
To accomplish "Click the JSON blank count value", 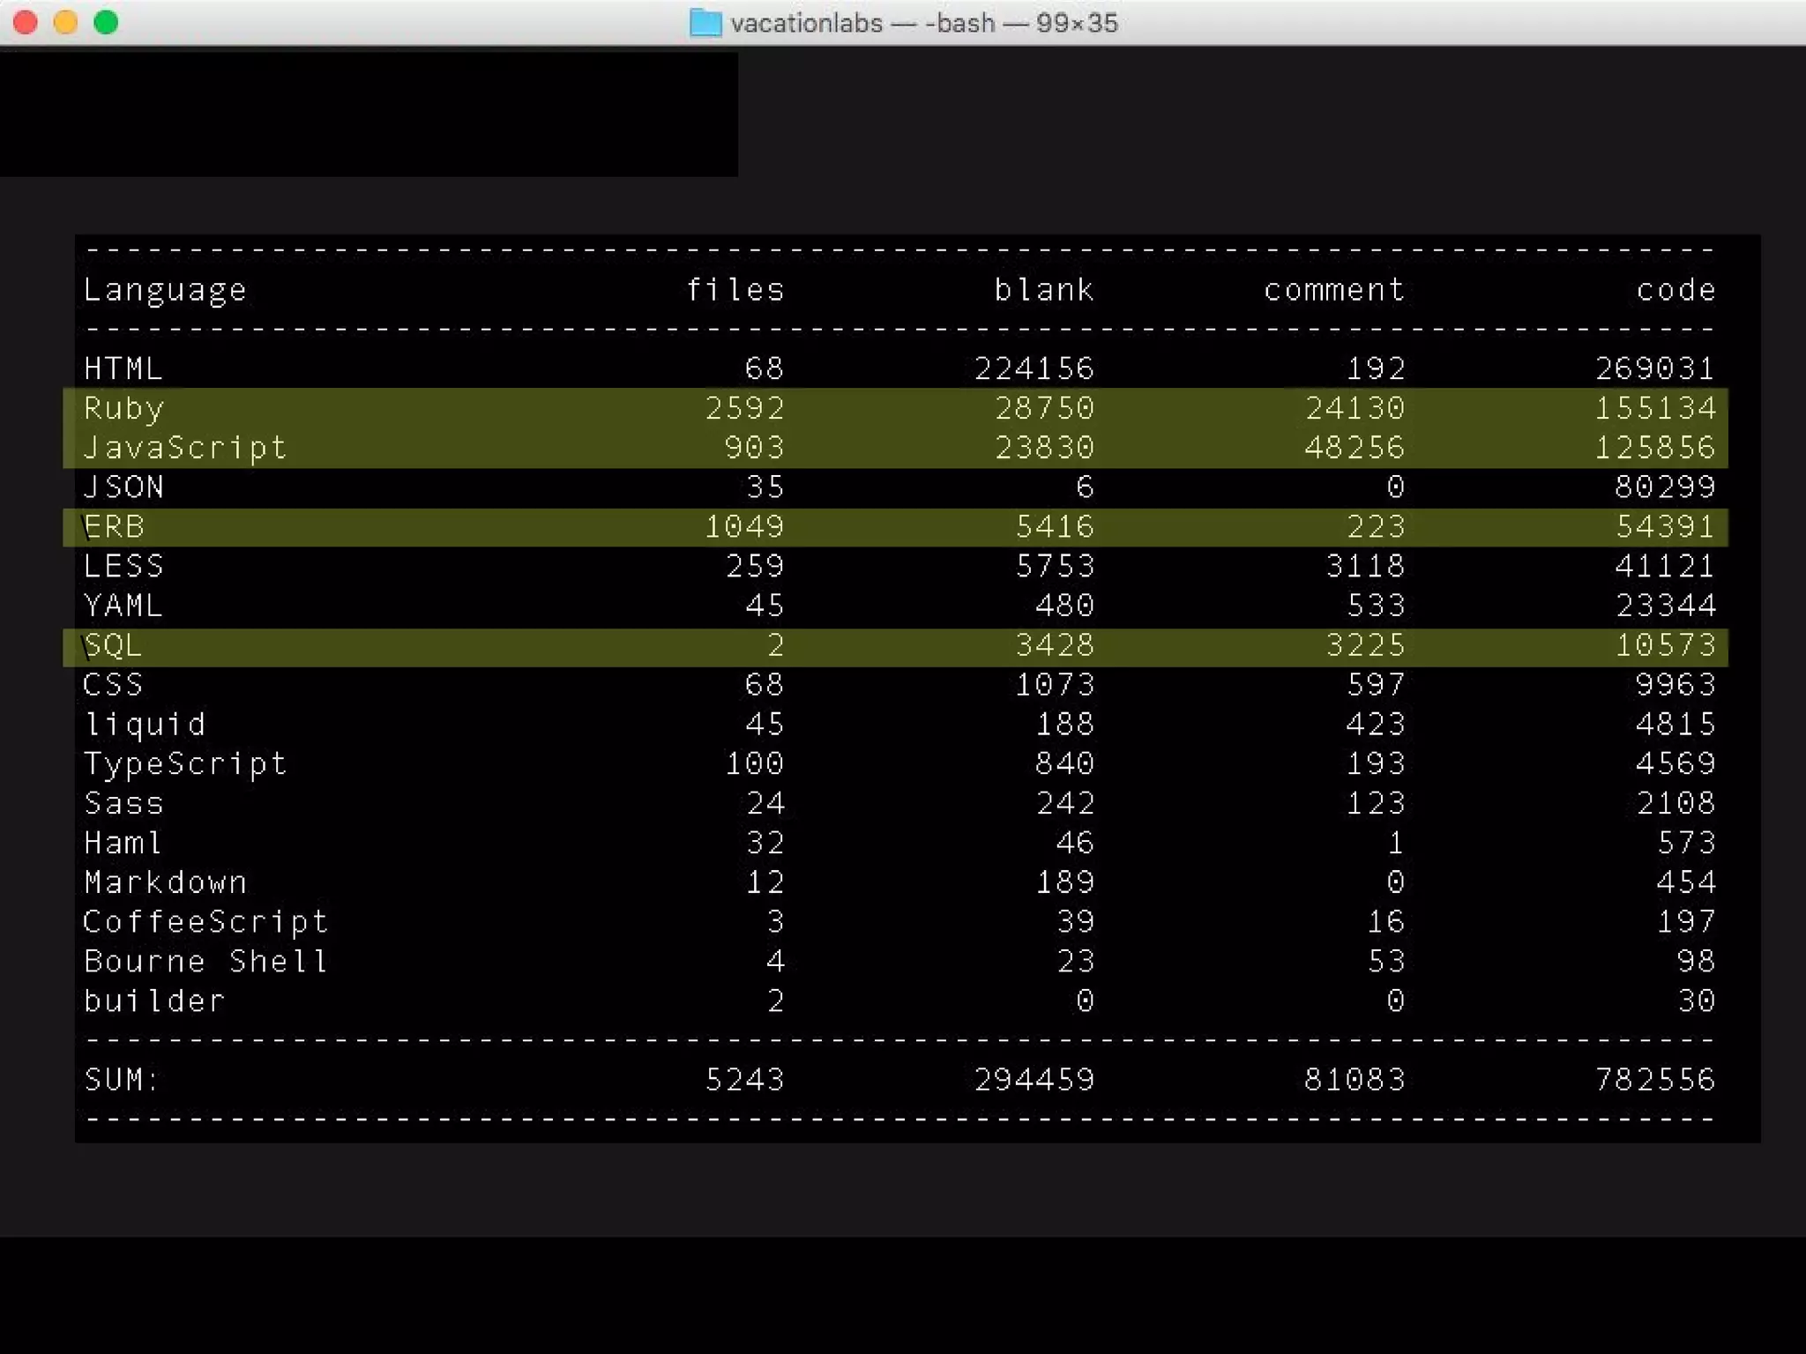I will point(1085,487).
